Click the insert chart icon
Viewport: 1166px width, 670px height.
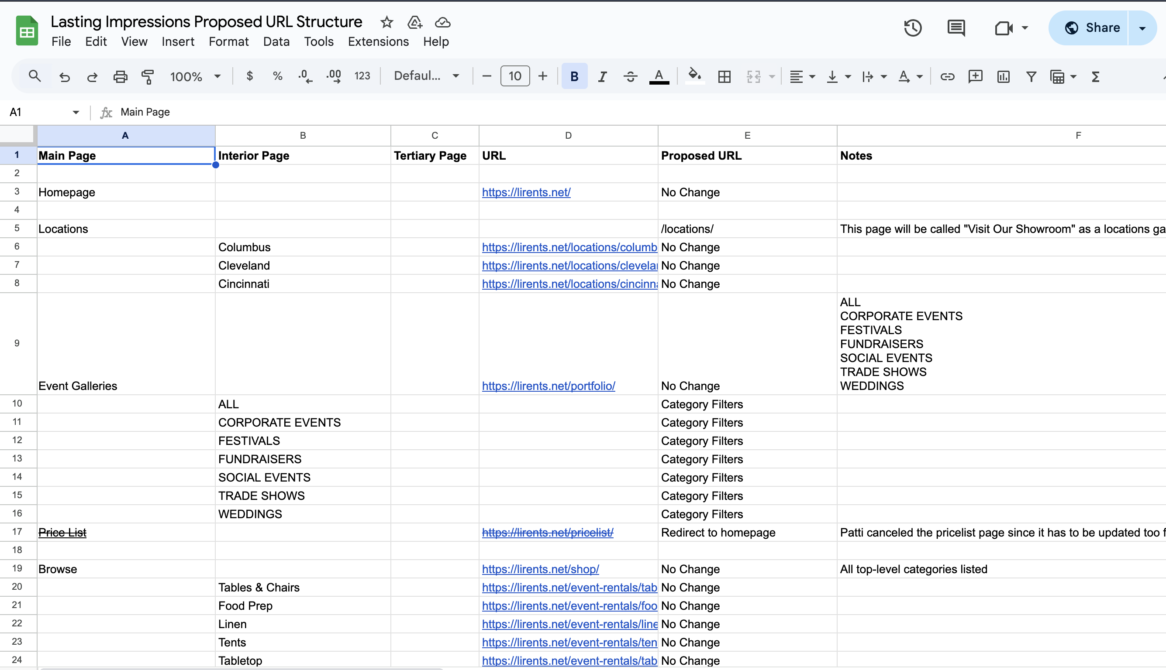(x=1003, y=76)
